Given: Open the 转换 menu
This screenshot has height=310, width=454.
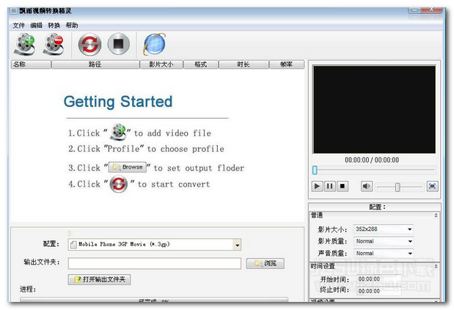Looking at the screenshot, I should (x=54, y=26).
